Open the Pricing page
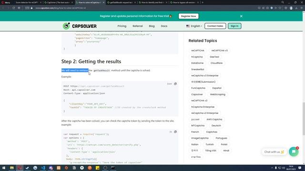Image resolution: width=305 pixels, height=171 pixels. 122,26
